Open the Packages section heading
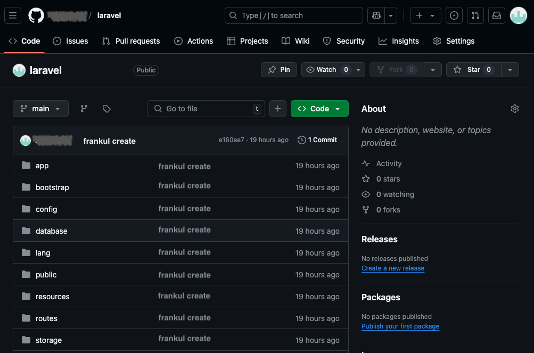This screenshot has width=534, height=353. coord(381,297)
